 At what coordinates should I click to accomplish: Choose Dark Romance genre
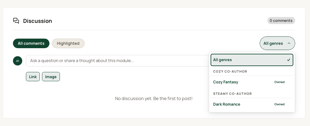click(x=252, y=104)
